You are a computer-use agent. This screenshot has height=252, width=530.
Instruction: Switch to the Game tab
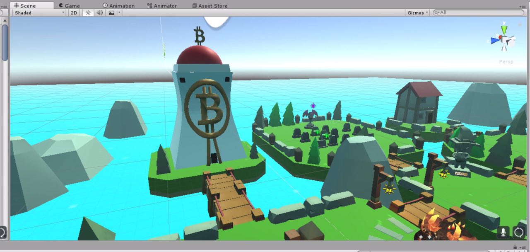tap(69, 6)
